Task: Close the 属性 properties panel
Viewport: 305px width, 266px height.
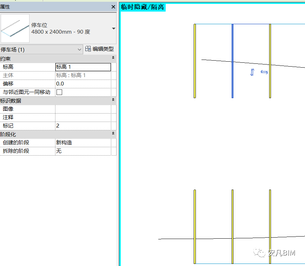Action: [113, 7]
